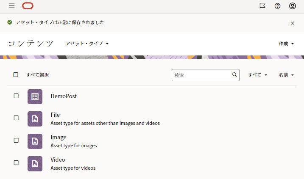The height and width of the screenshot is (179, 304).
Task: Click the DemoPost asset type icon
Action: (35, 96)
